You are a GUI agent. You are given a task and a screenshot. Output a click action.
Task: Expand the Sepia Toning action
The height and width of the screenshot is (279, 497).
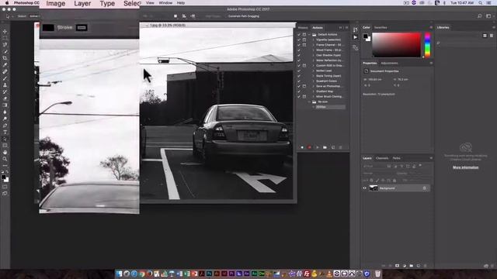pos(314,76)
